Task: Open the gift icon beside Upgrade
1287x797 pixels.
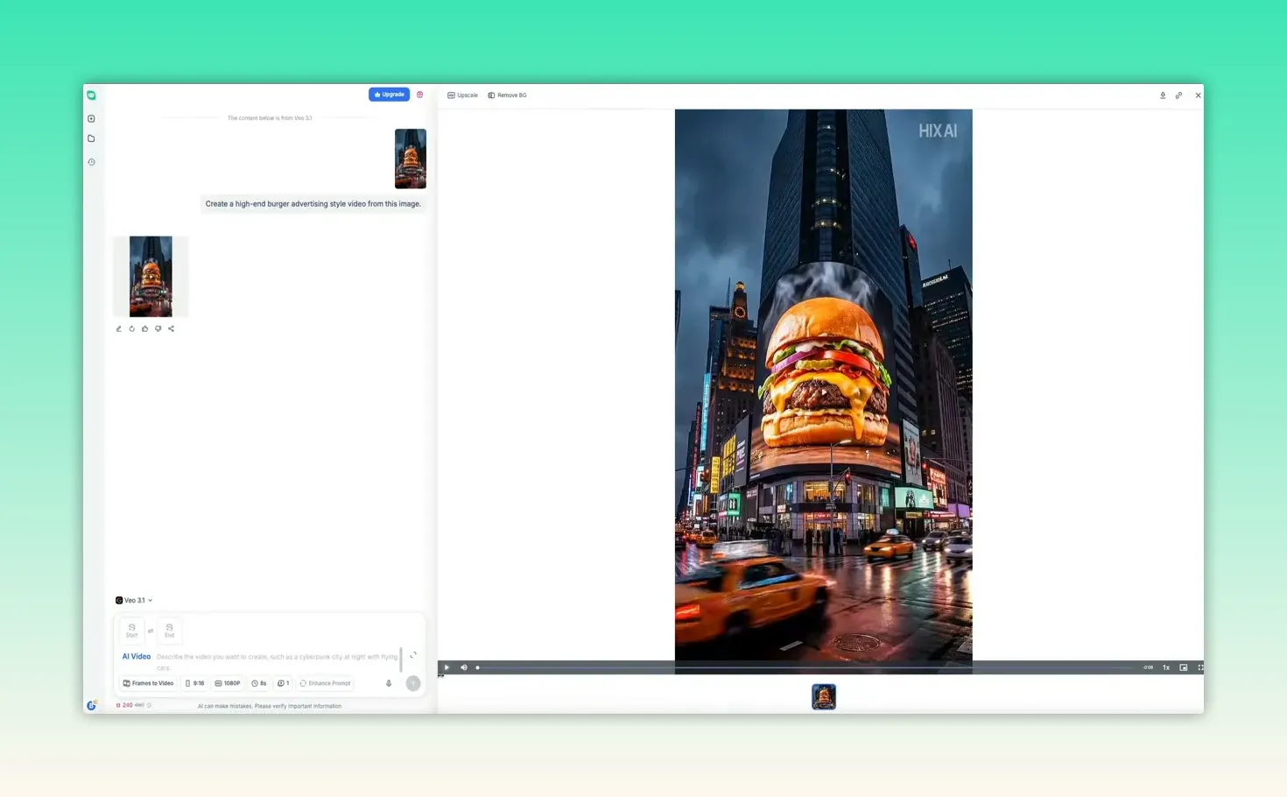Action: (x=419, y=95)
